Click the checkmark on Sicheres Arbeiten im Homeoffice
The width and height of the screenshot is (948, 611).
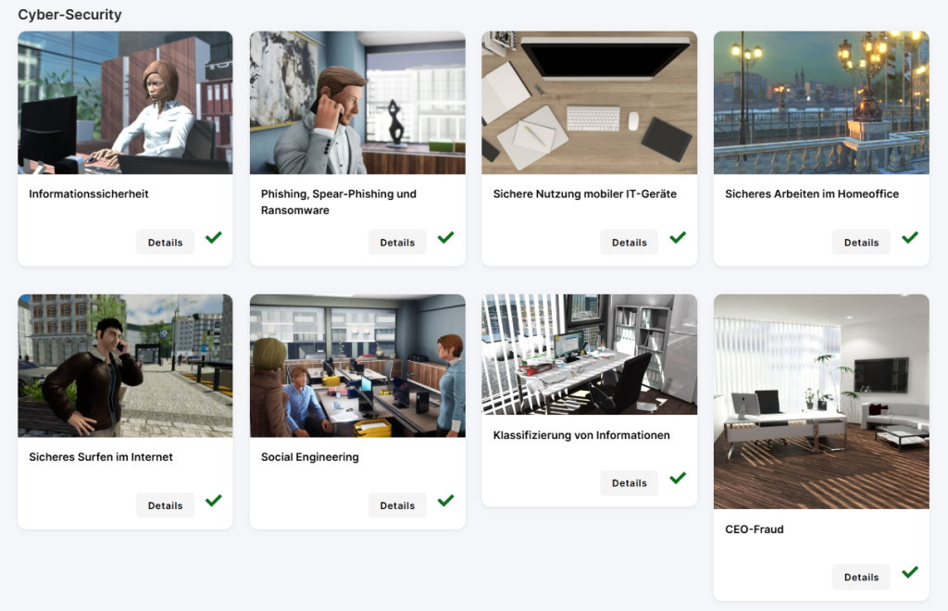click(910, 238)
